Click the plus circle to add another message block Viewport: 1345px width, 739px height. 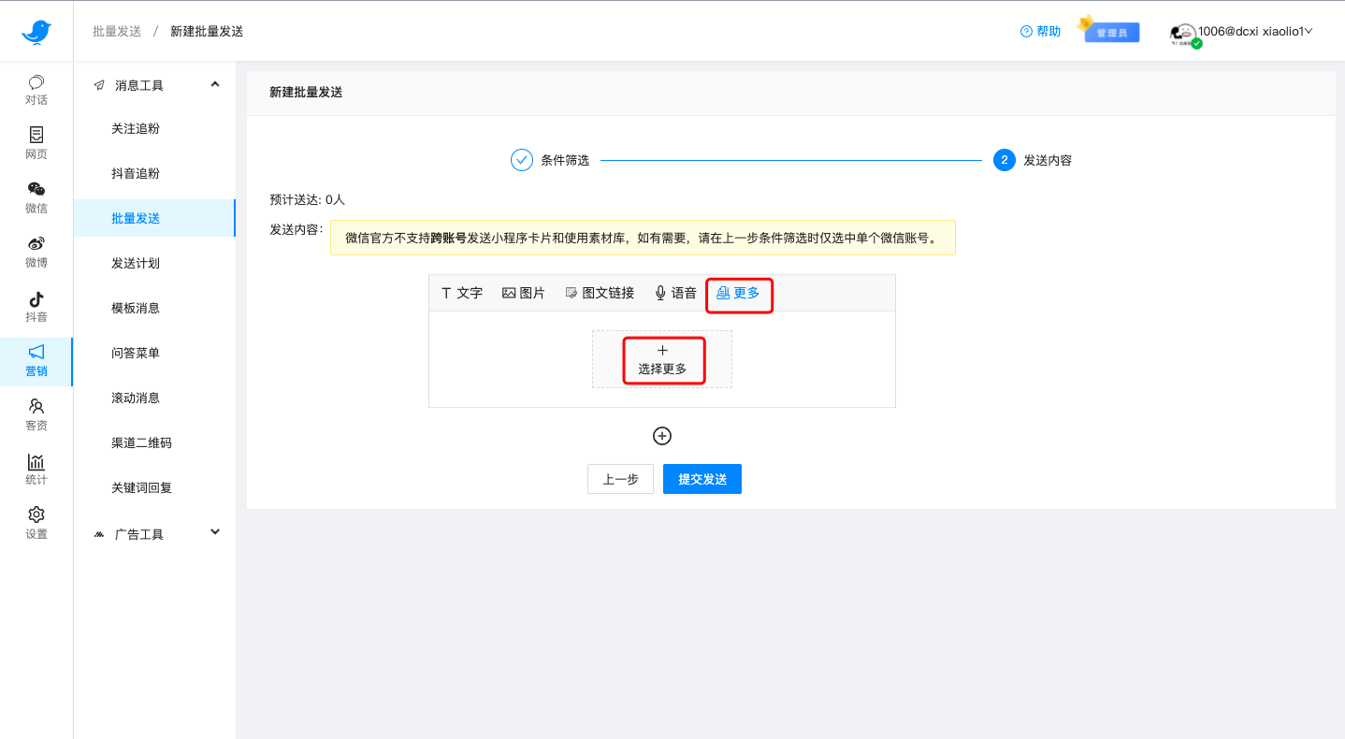[662, 436]
